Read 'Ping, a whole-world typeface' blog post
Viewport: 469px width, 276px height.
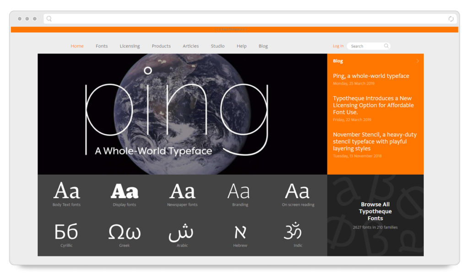[371, 76]
